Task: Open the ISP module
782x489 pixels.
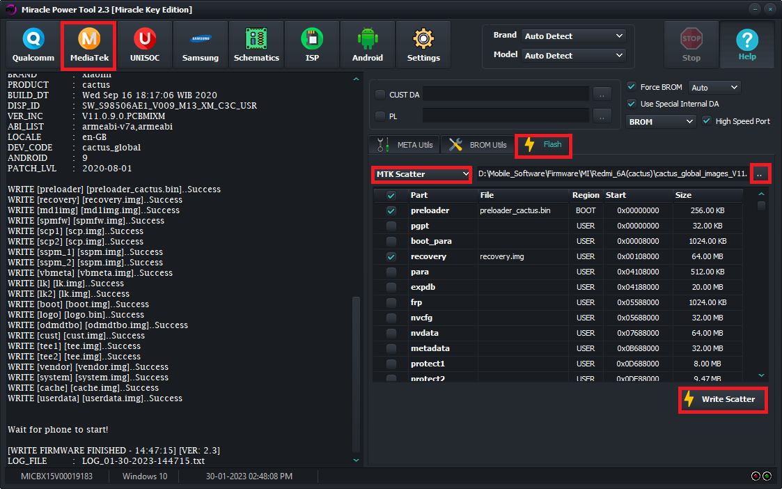Action: click(x=312, y=45)
